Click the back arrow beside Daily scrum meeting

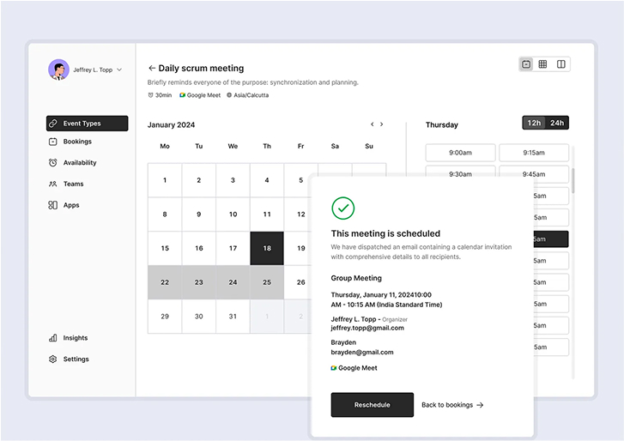coord(152,68)
